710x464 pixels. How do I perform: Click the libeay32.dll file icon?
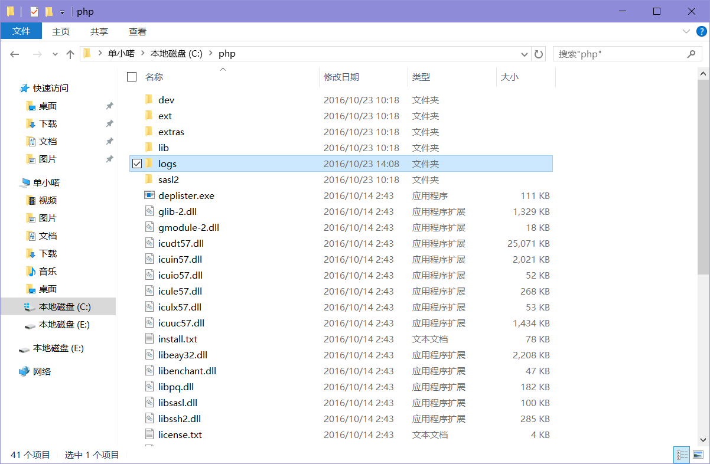point(149,355)
